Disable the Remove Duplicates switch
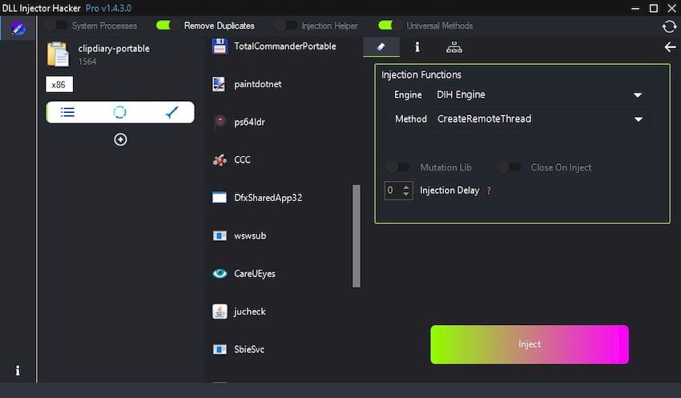Screen dimensions: 681x398 coord(167,26)
